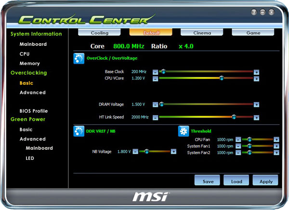Reduce HT Link Speed with minus button
Image resolution: width=289 pixels, height=210 pixels.
(x=156, y=118)
